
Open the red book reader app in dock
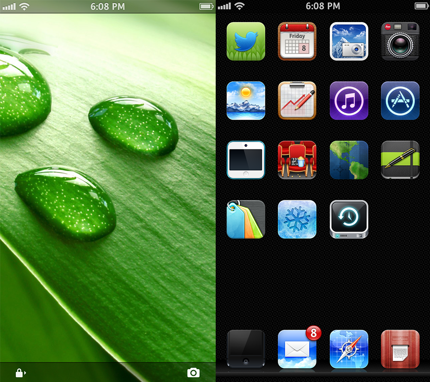pos(400,349)
